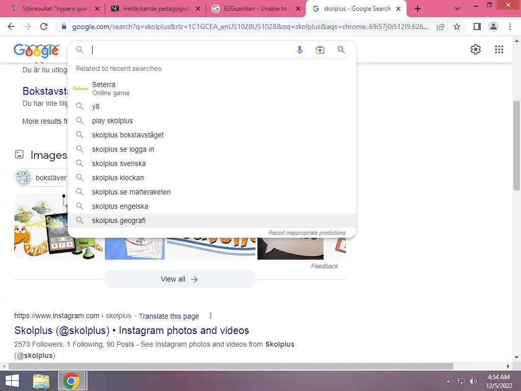Image resolution: width=521 pixels, height=391 pixels.
Task: Click the Chrome taskbar icon
Action: 71,381
